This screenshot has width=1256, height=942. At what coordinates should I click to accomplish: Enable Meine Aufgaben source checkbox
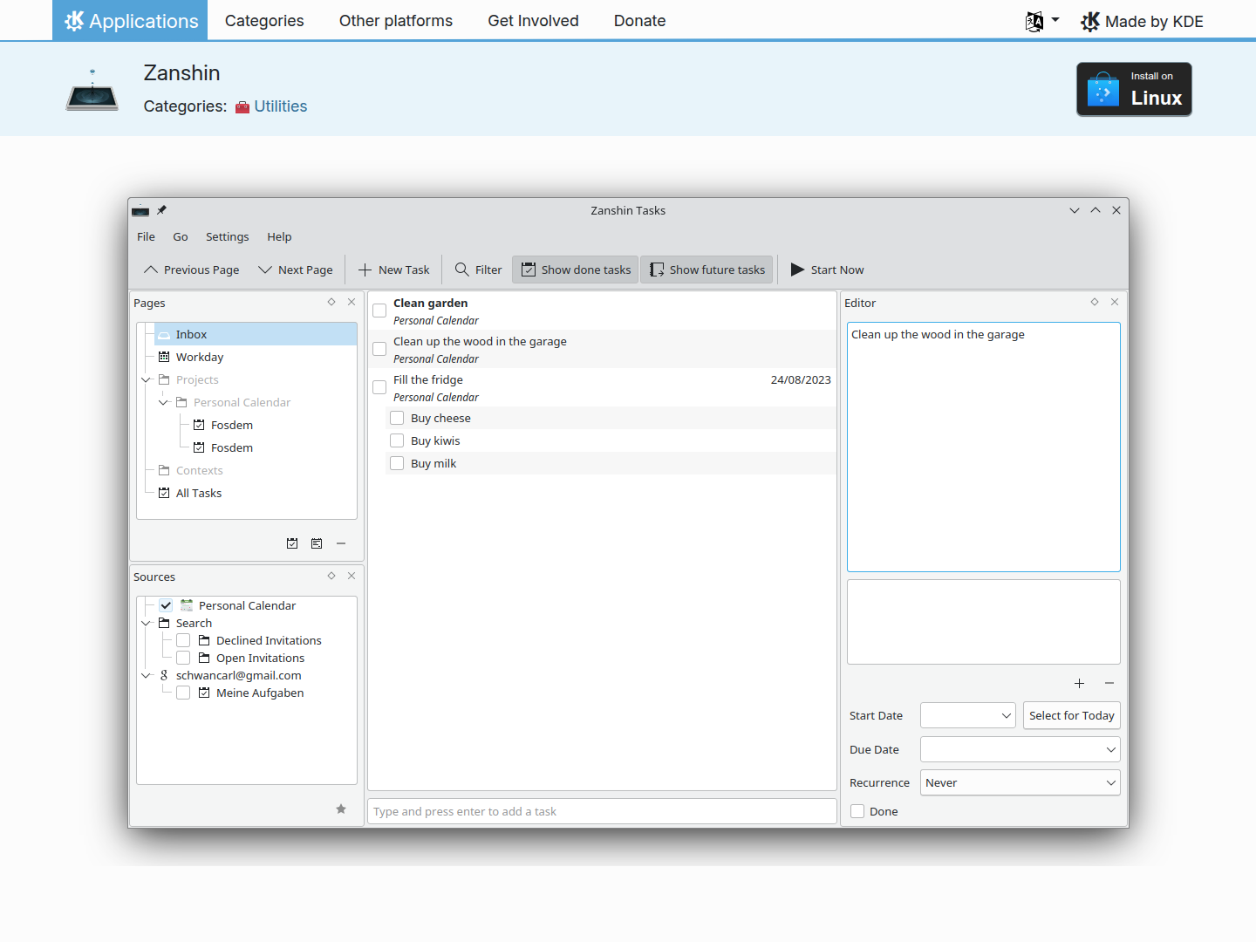point(183,693)
